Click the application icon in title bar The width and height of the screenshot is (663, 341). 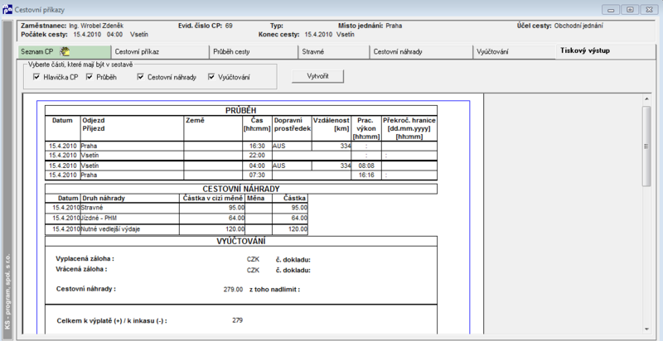pyautogui.click(x=7, y=9)
